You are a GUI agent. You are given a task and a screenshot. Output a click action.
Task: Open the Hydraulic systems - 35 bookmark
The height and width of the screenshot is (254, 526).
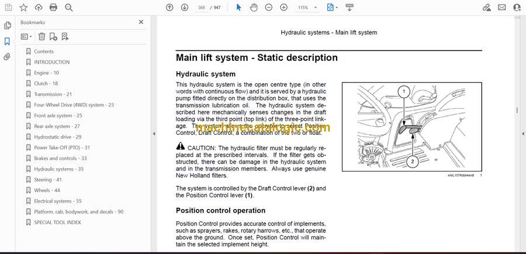[58, 169]
